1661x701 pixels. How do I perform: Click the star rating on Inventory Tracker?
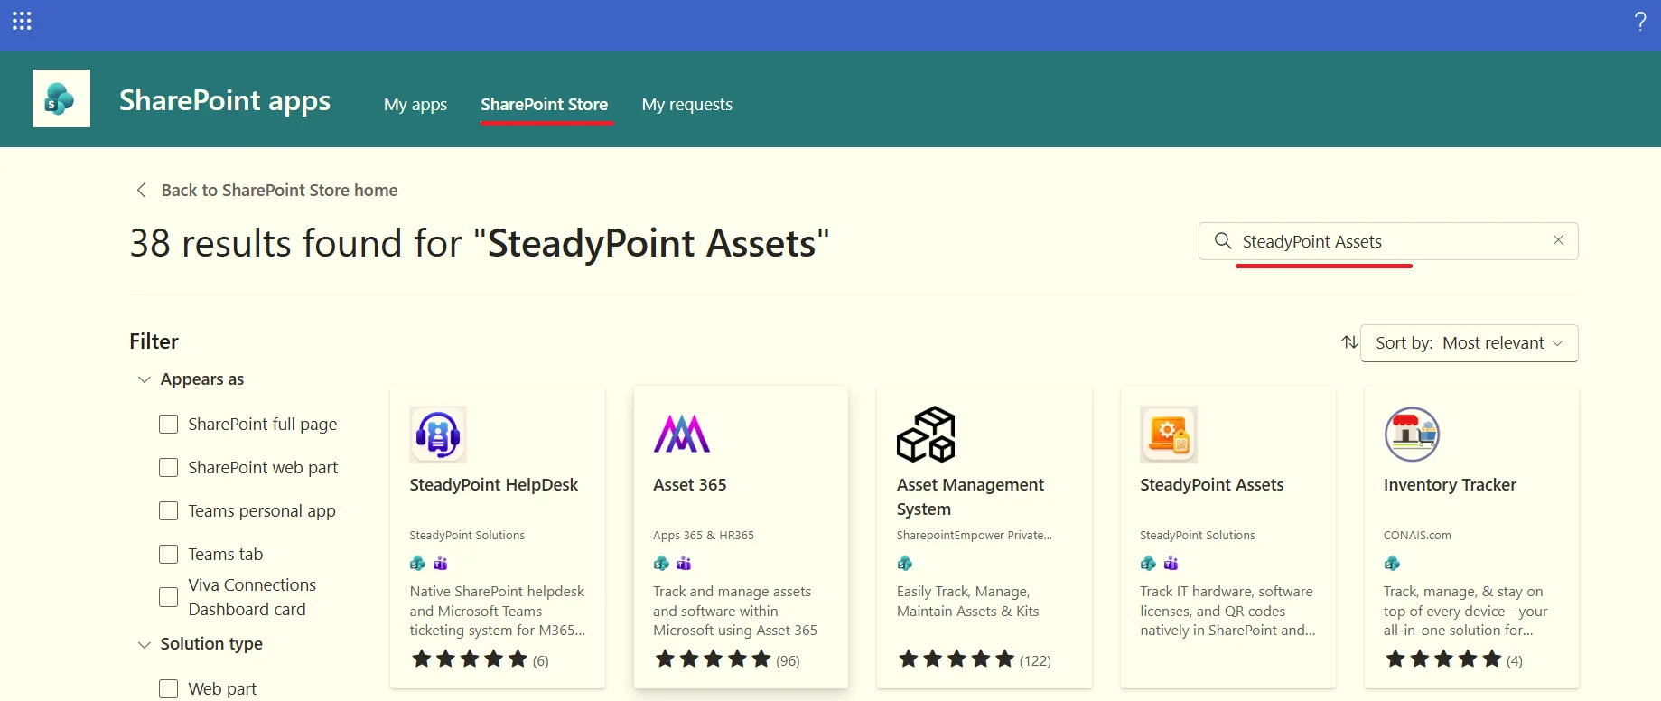(x=1444, y=659)
